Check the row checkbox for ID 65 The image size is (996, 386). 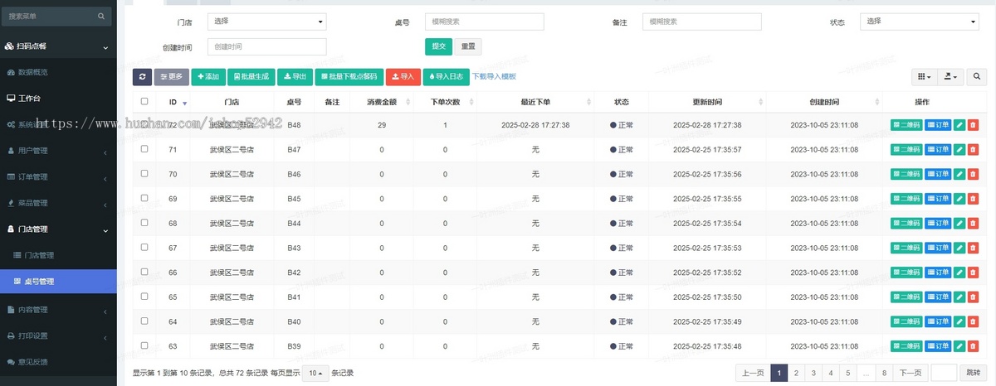(144, 296)
